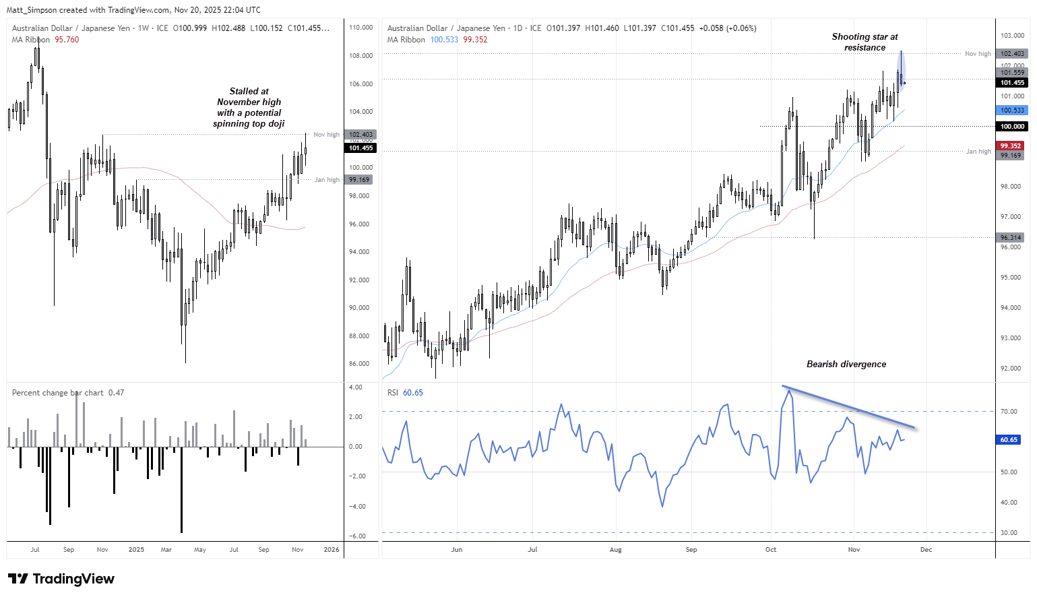1037x599 pixels.
Task: Select the blue MA value tag 100.533
Action: pyautogui.click(x=1010, y=108)
